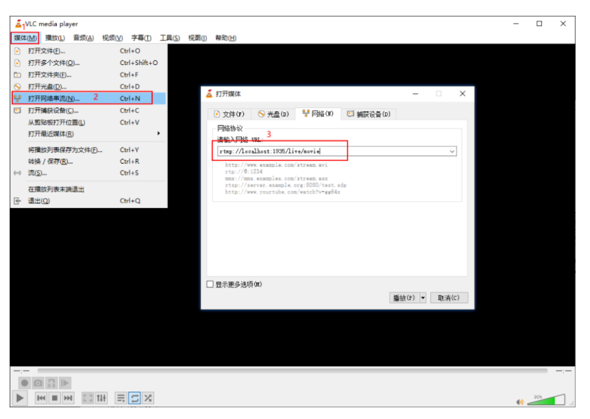
Task: Stop playback with the stop button
Action: 55,398
